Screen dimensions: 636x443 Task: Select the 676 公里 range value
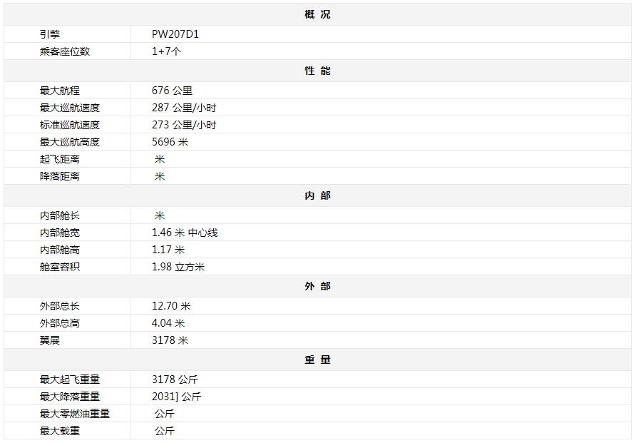tap(172, 91)
